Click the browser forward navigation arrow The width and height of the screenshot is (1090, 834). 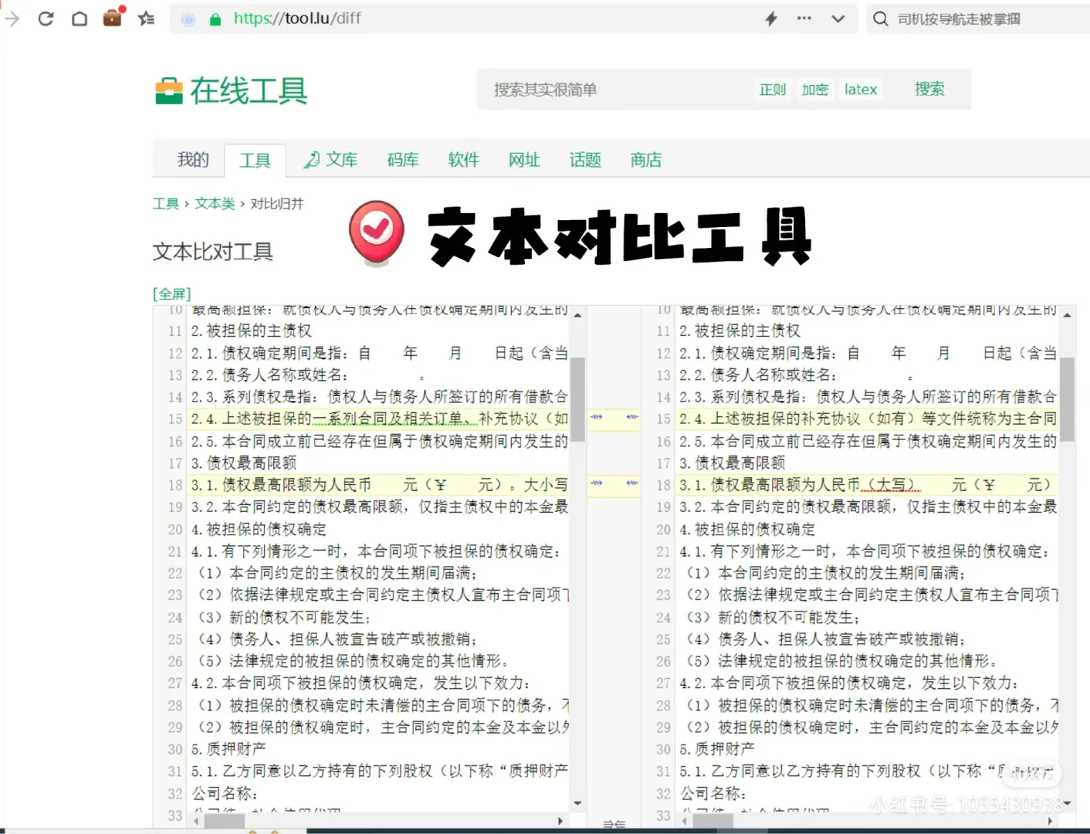point(12,19)
